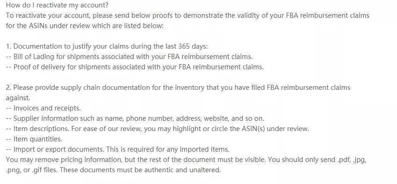Click the ".png, or .gif files." text
397x184 pixels.
click(32, 170)
